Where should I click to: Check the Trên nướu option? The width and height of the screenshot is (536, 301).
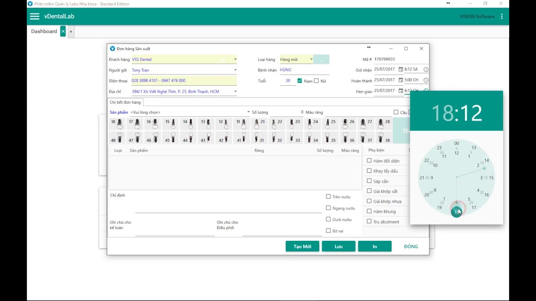(328, 196)
